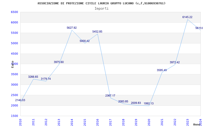203x127 pixels.
Task: Click x-axis year 2020
Action: point(149,122)
